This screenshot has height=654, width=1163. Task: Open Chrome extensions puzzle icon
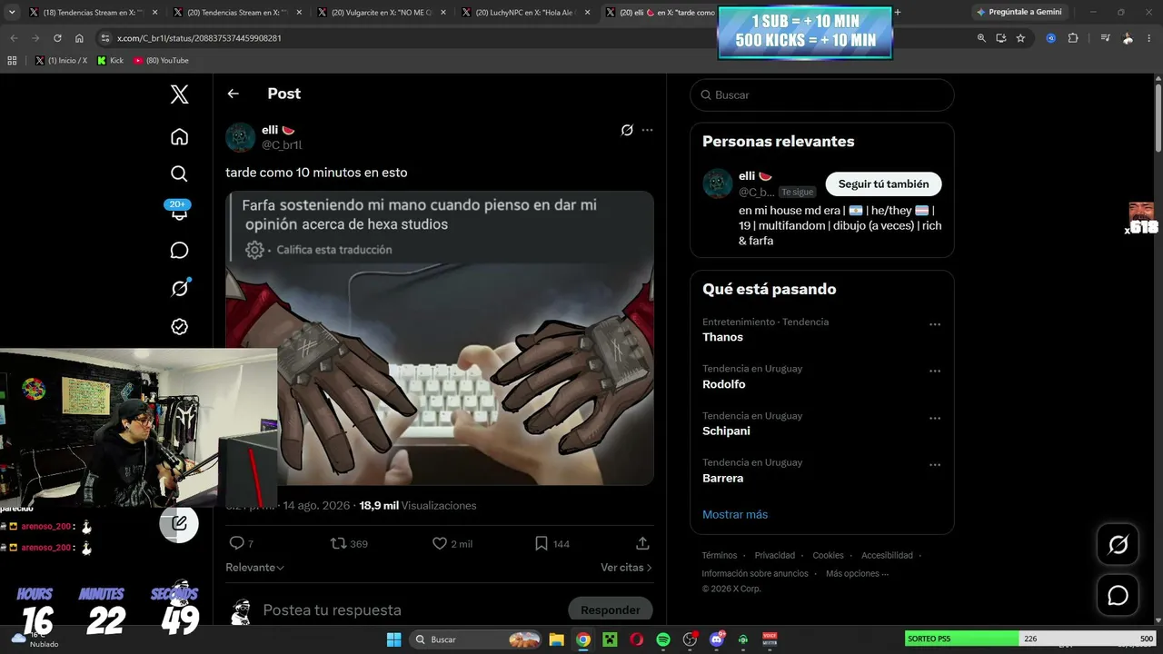[x=1073, y=38]
